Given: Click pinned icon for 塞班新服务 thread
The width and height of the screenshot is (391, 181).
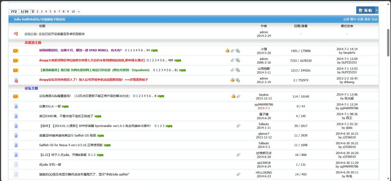Looking at the screenshot, I should [x=16, y=70].
